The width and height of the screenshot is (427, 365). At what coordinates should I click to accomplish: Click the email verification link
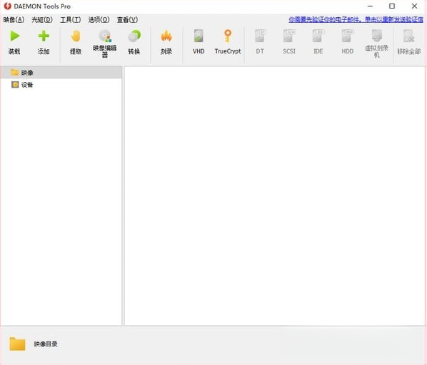[x=356, y=19]
